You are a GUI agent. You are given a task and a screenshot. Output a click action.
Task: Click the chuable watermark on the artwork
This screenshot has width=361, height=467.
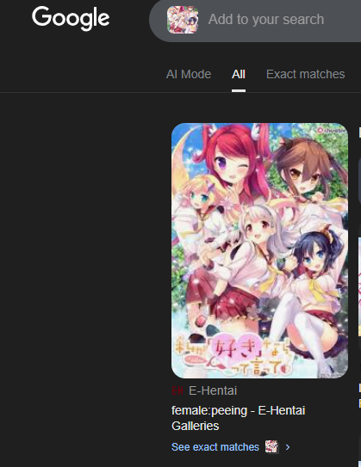coord(332,130)
